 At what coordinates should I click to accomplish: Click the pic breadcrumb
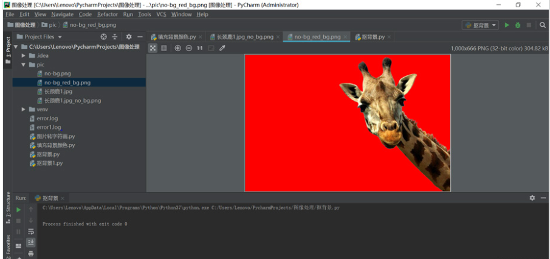coord(49,25)
